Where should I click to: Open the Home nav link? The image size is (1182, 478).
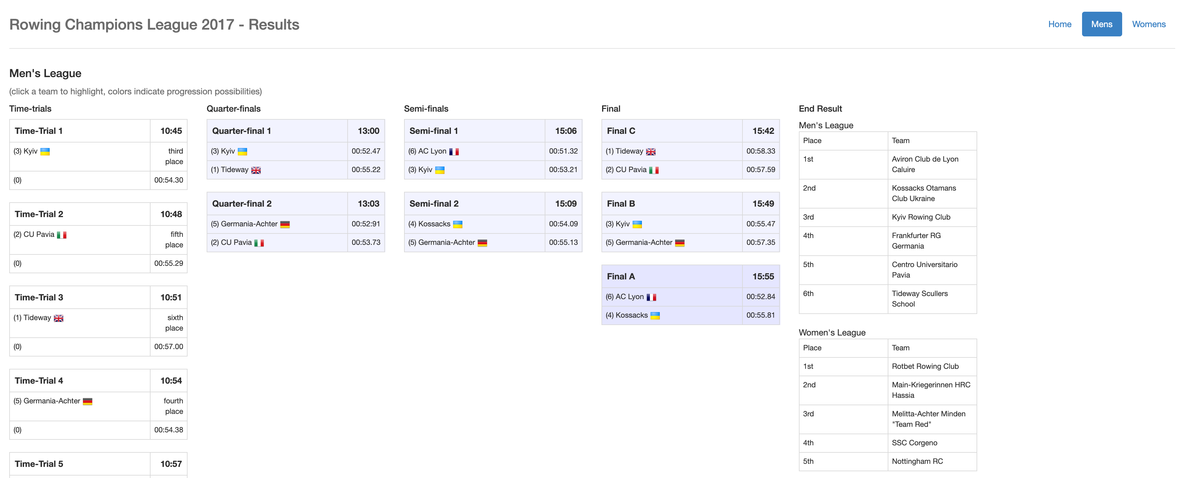click(x=1060, y=24)
